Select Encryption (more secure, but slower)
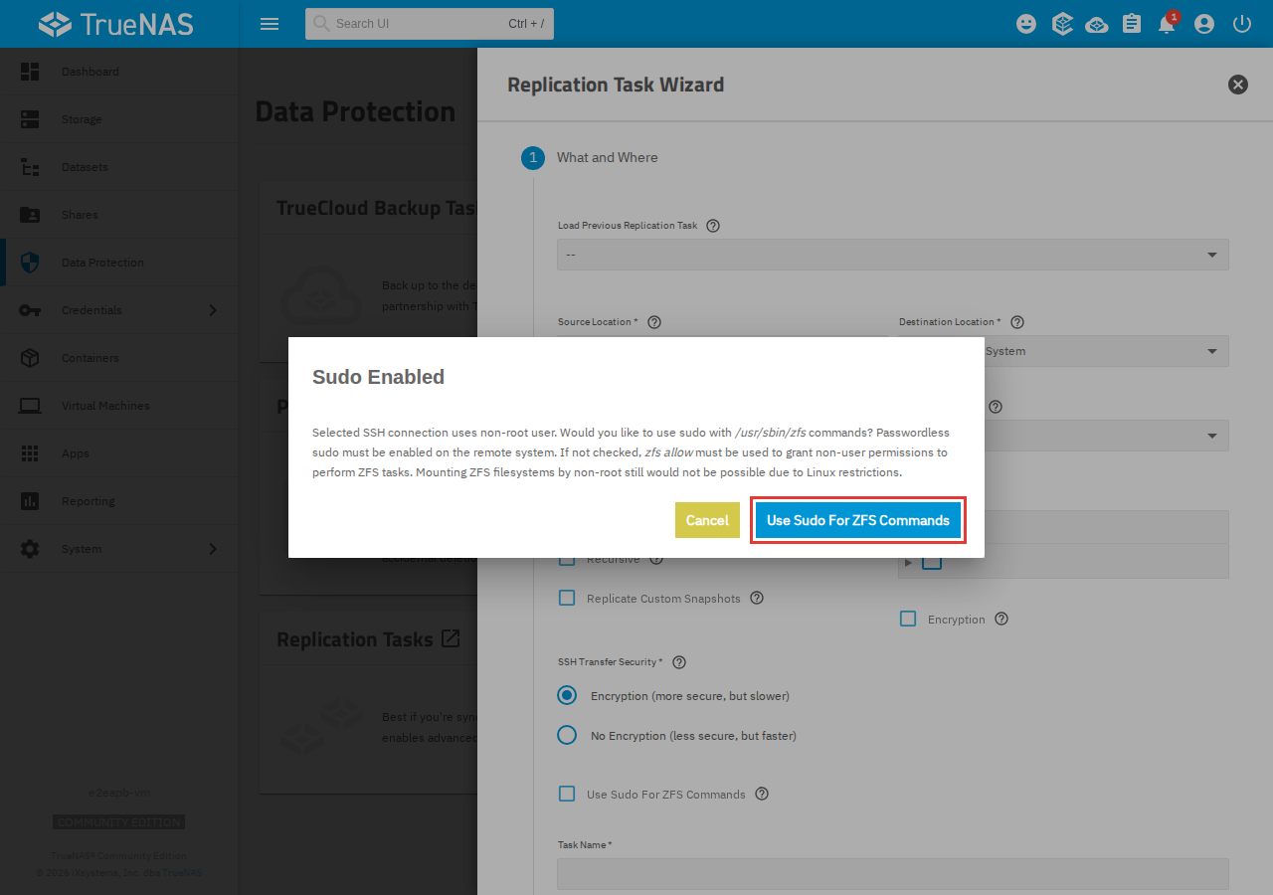 [x=567, y=696]
